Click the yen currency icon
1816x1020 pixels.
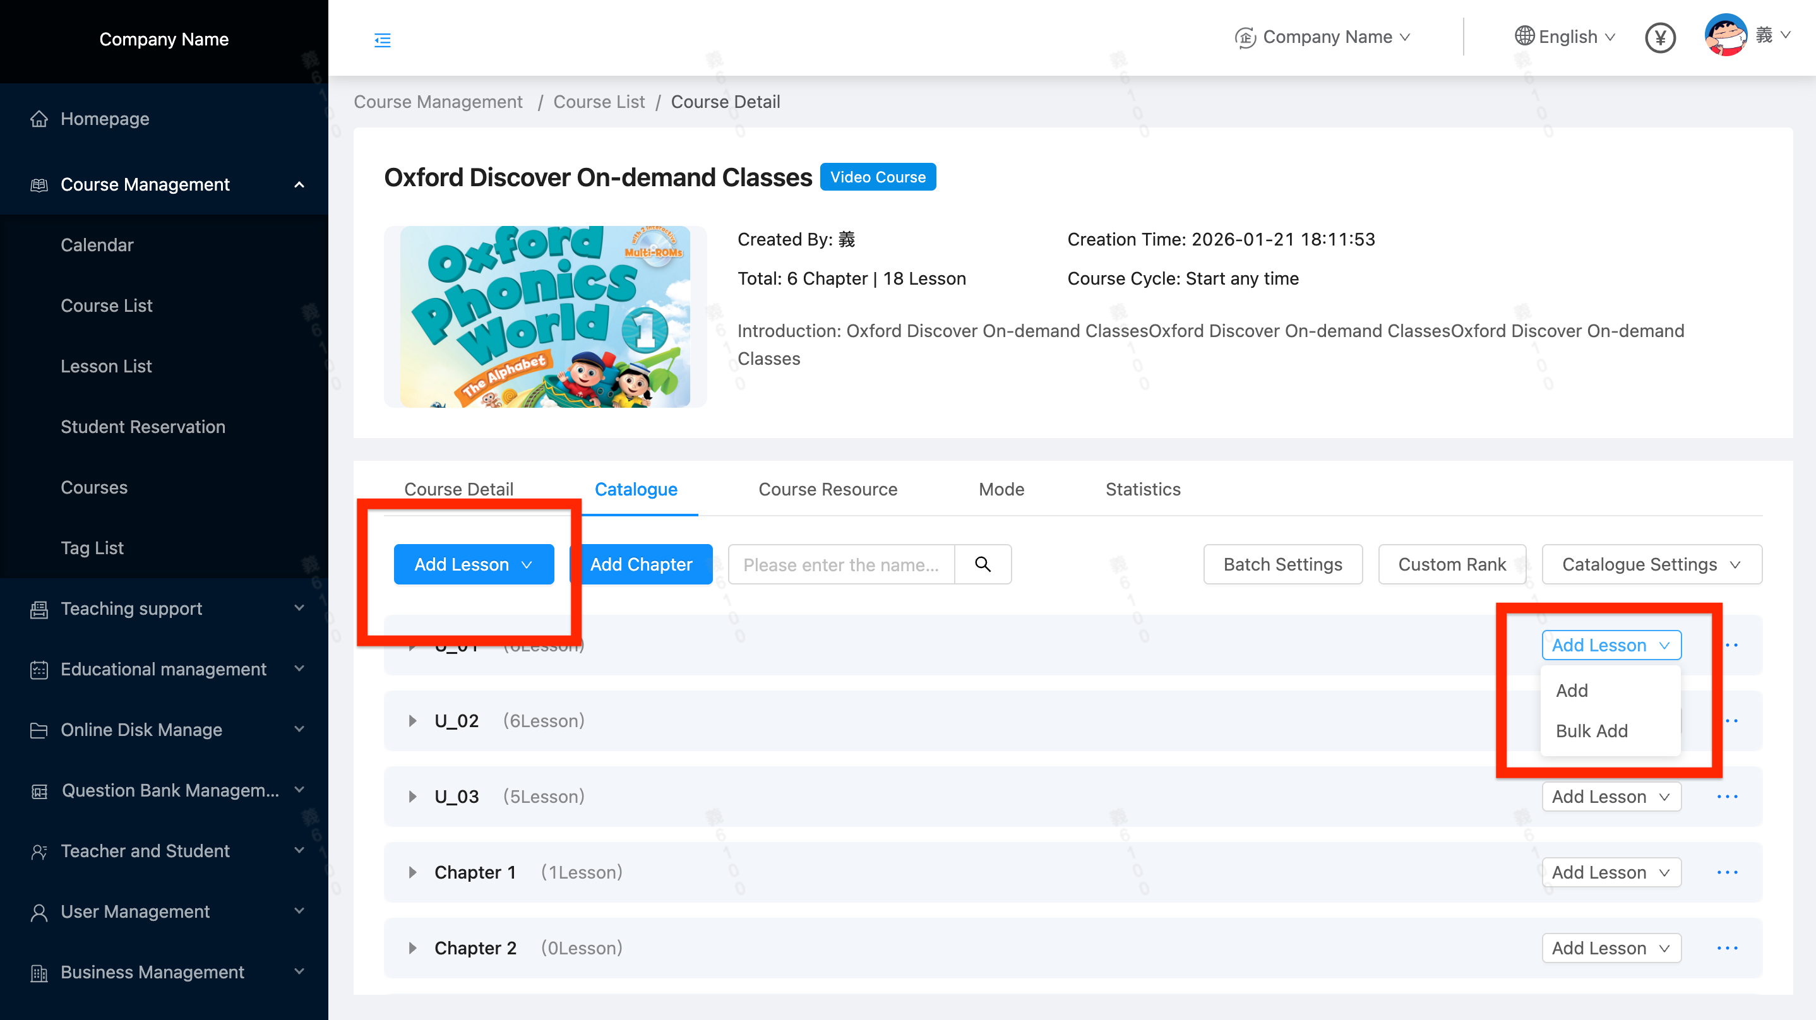[x=1659, y=37]
